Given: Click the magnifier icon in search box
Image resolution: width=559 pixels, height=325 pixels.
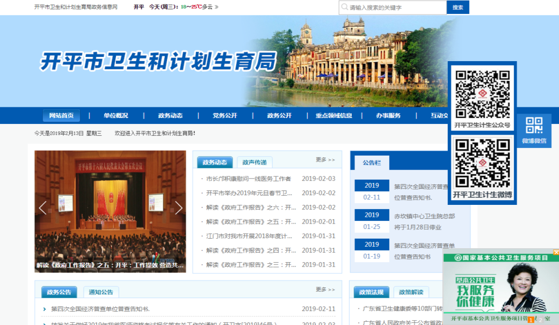Looking at the screenshot, I should point(344,8).
